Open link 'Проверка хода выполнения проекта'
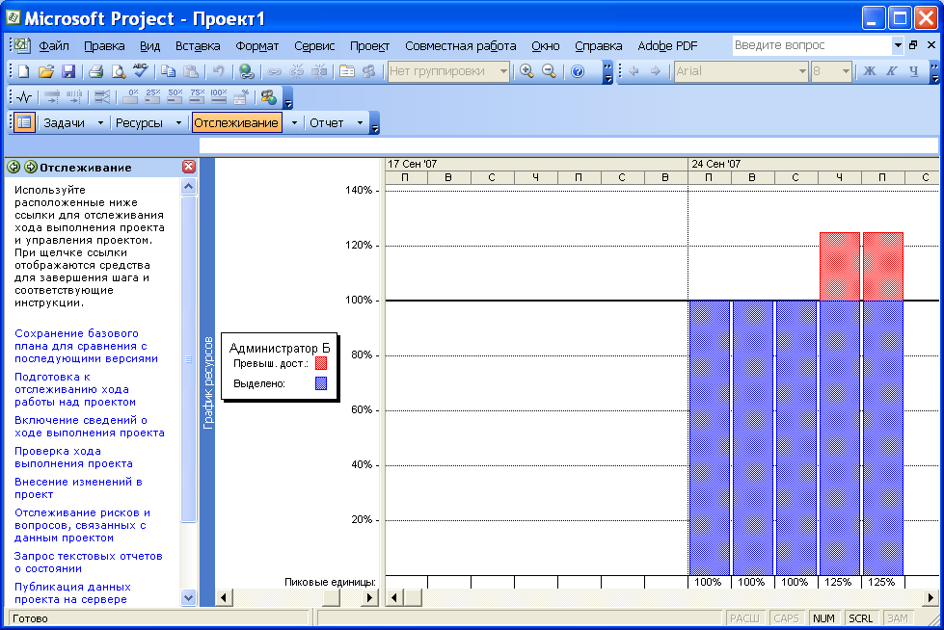The height and width of the screenshot is (630, 944). click(x=73, y=458)
